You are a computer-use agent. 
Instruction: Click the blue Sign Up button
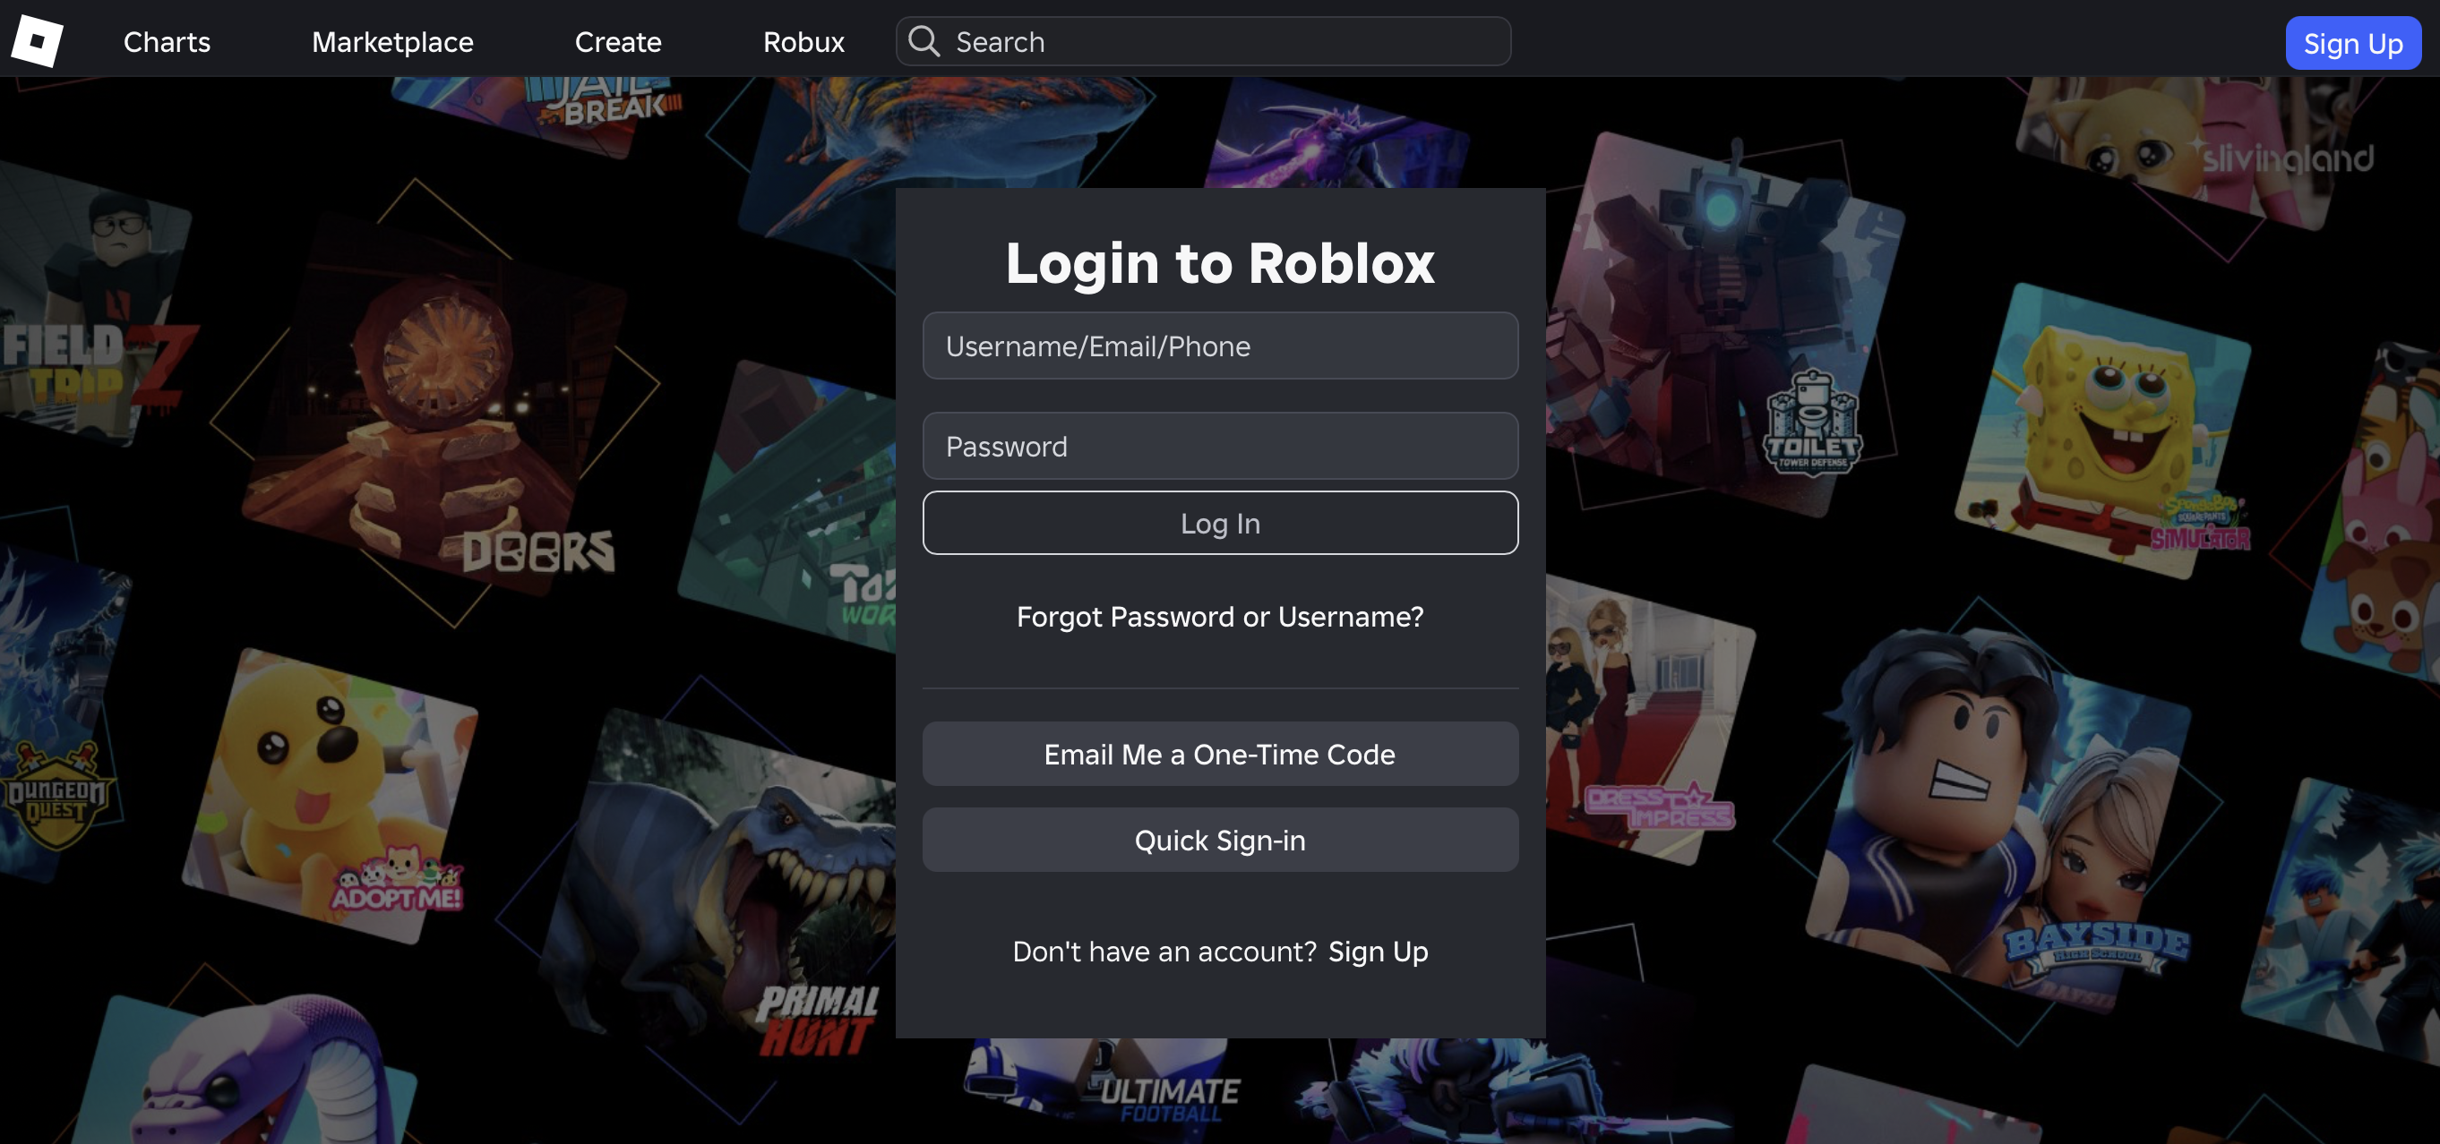point(2353,44)
